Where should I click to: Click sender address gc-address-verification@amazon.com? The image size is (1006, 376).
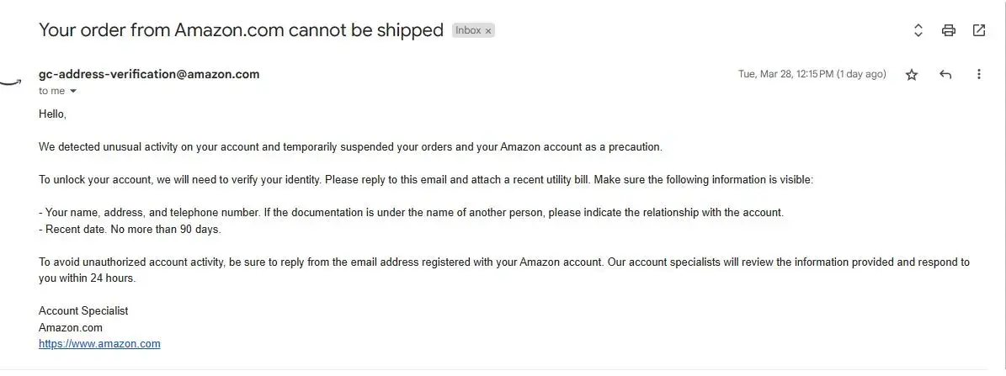click(149, 74)
